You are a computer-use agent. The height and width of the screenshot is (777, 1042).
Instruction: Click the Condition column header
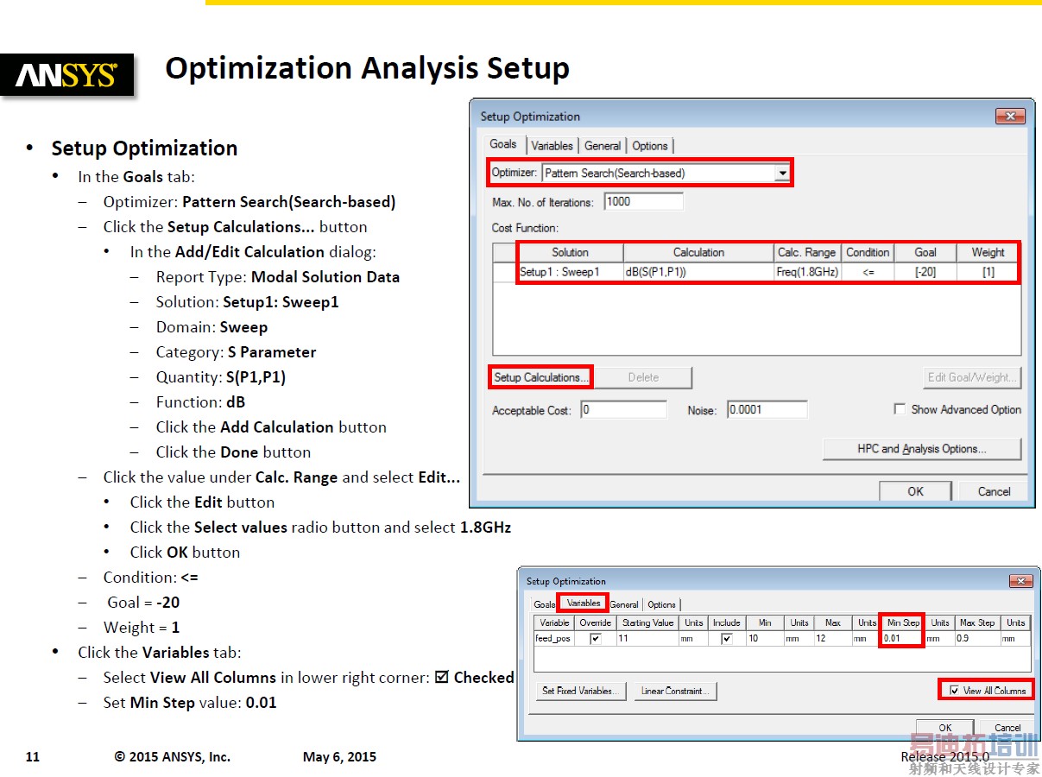(x=868, y=253)
